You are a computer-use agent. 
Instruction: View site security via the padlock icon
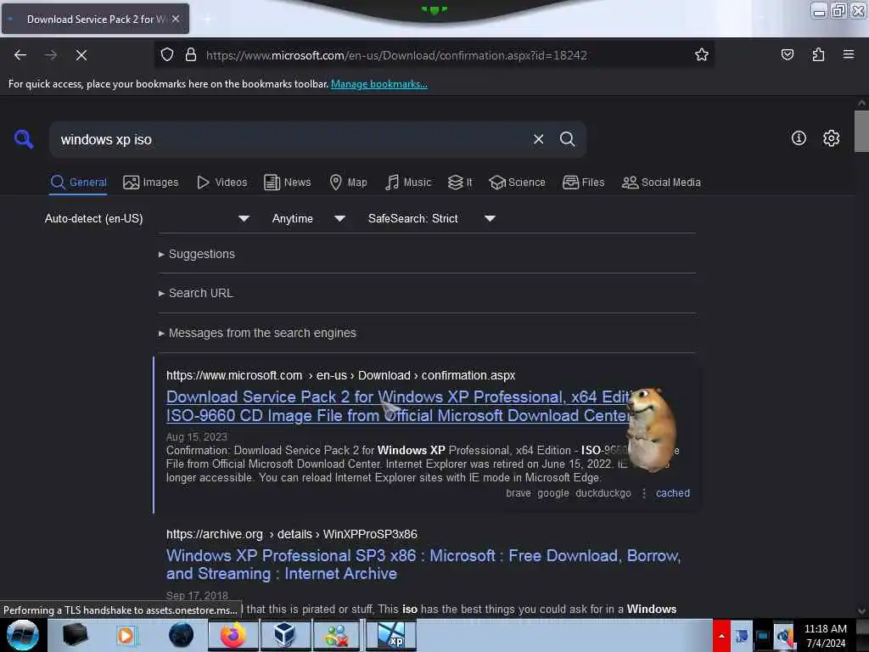[191, 55]
